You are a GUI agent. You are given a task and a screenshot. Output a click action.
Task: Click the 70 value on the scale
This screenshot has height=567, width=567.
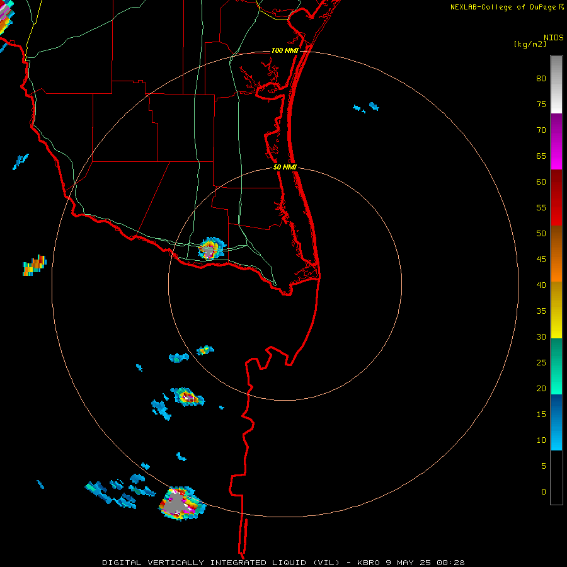pos(541,130)
